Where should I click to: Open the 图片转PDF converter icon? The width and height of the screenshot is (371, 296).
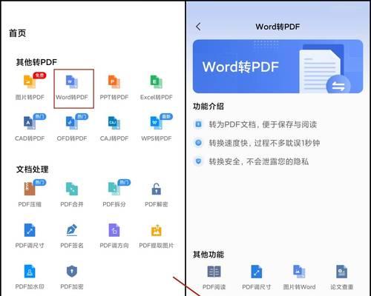coord(30,82)
